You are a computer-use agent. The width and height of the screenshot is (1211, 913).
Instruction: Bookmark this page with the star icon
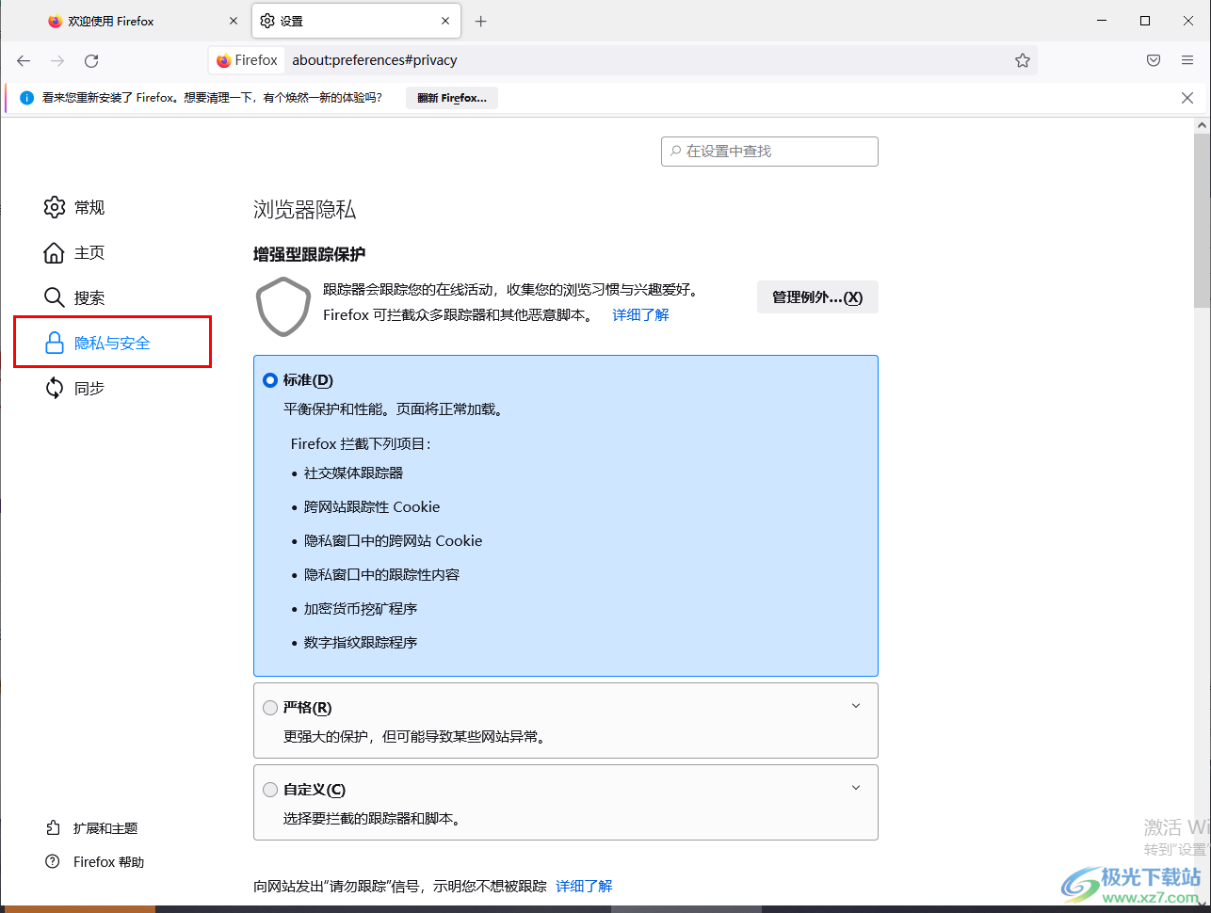tap(1023, 60)
